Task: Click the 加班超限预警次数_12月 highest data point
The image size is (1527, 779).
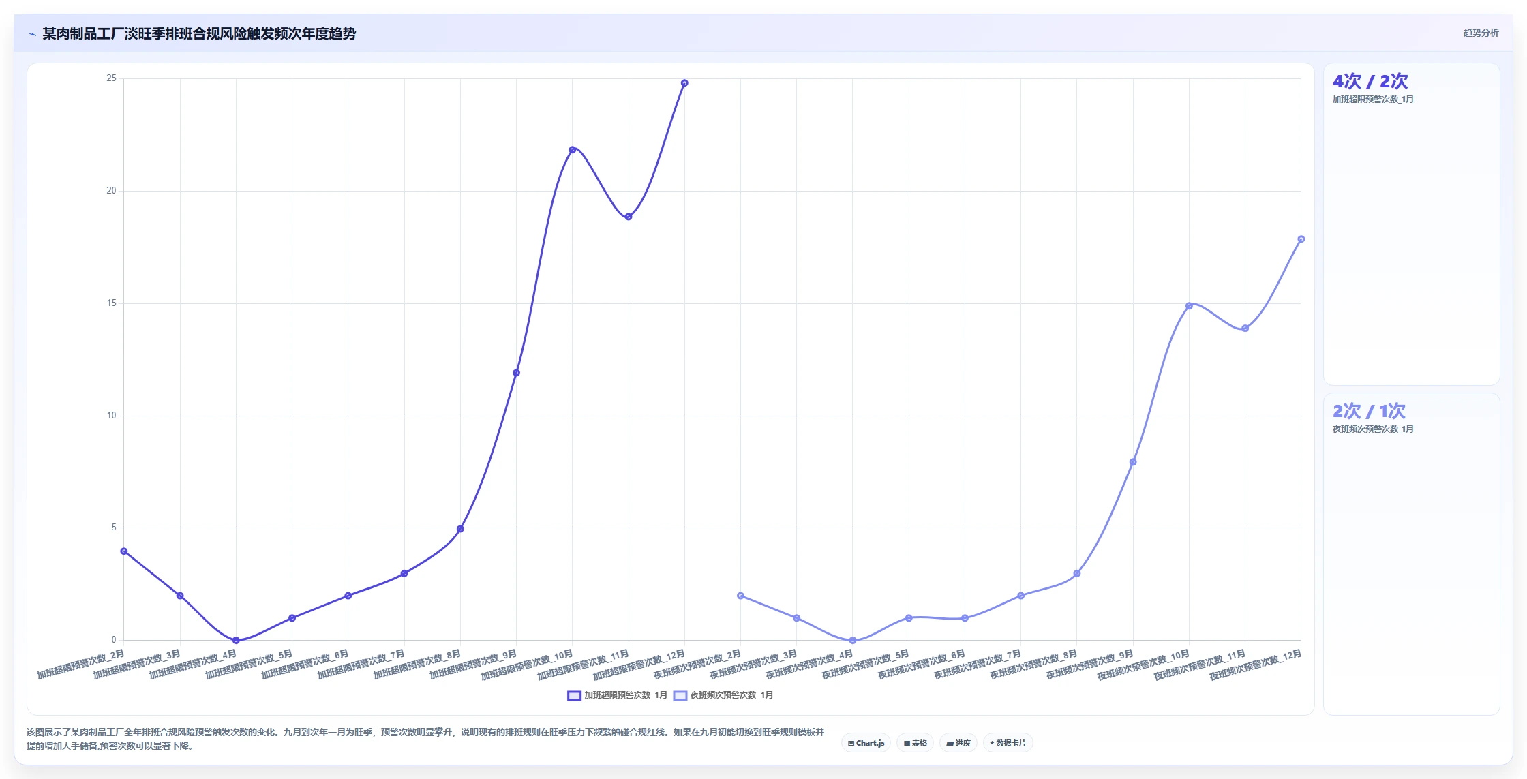Action: point(684,83)
